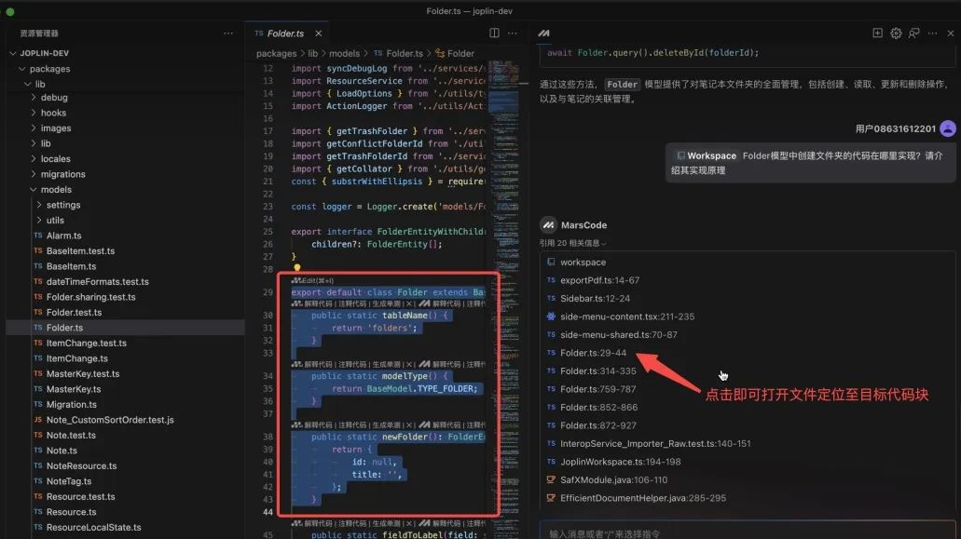The image size is (961, 539).
Task: Close the MarsCode panel
Action: pos(950,33)
